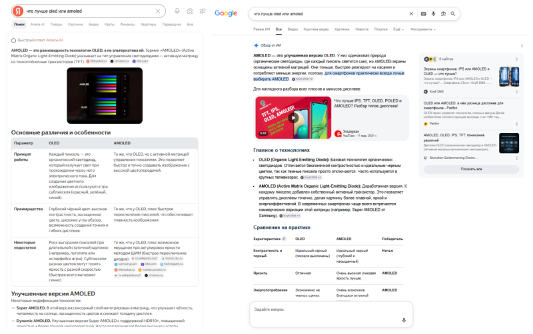The width and height of the screenshot is (533, 334).
Task: Open Yandex 'Картинки' tab
Action: click(x=75, y=25)
